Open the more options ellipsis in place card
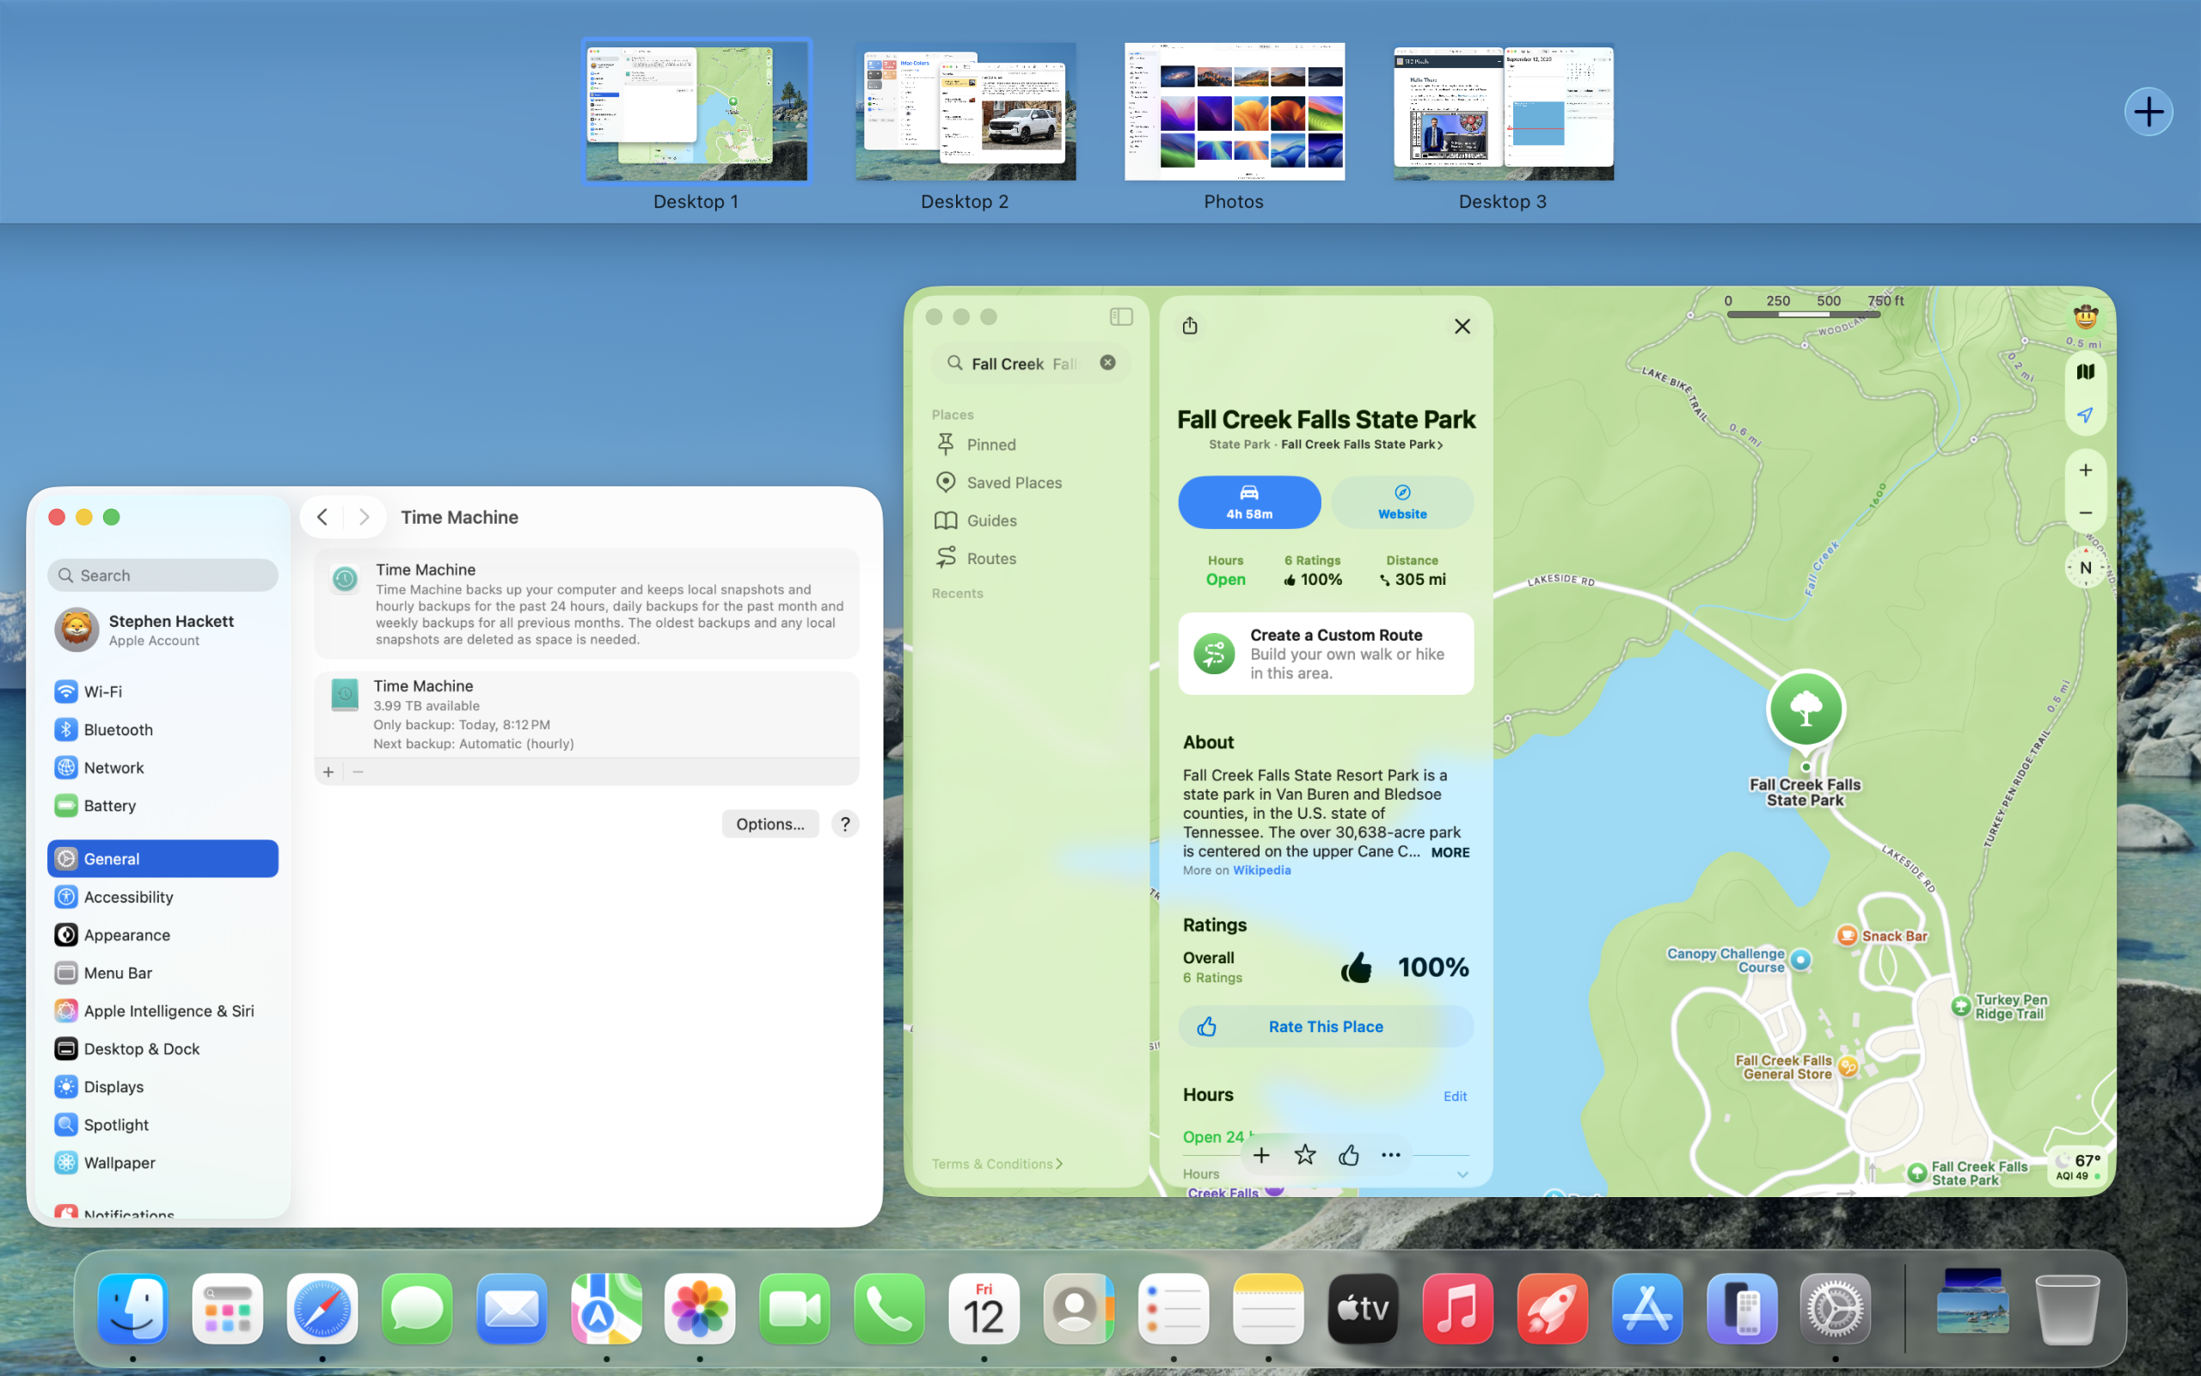 1389,1155
